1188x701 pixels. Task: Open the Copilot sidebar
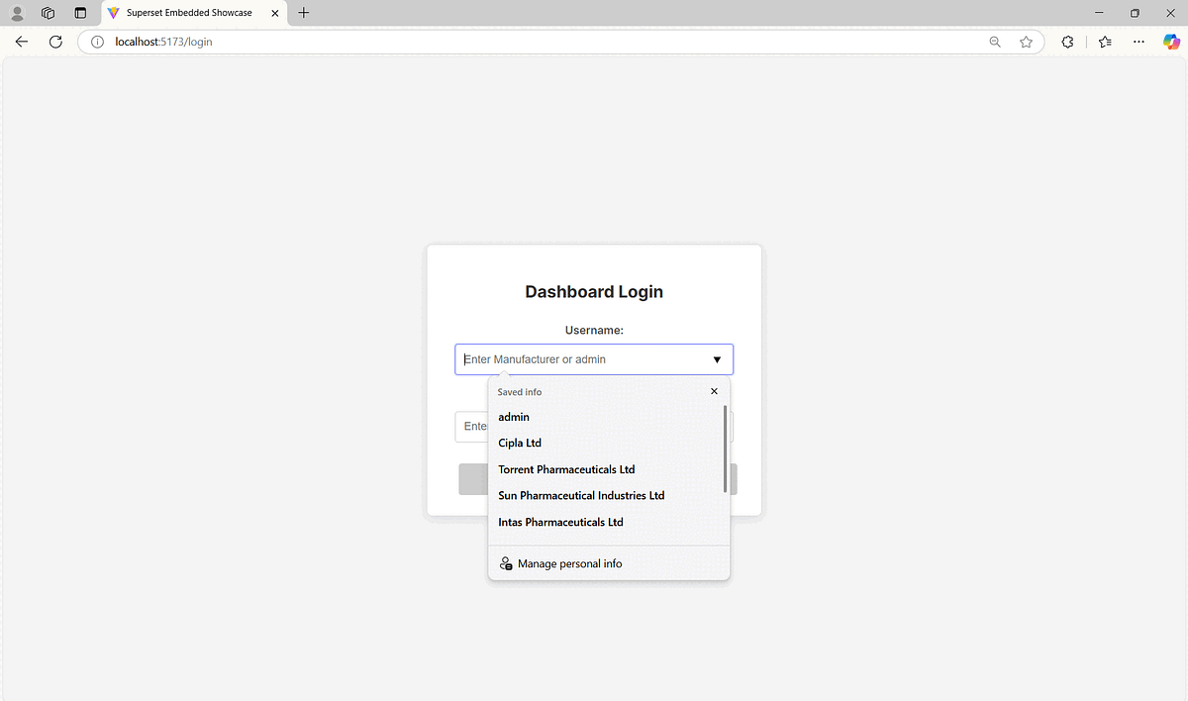tap(1171, 42)
